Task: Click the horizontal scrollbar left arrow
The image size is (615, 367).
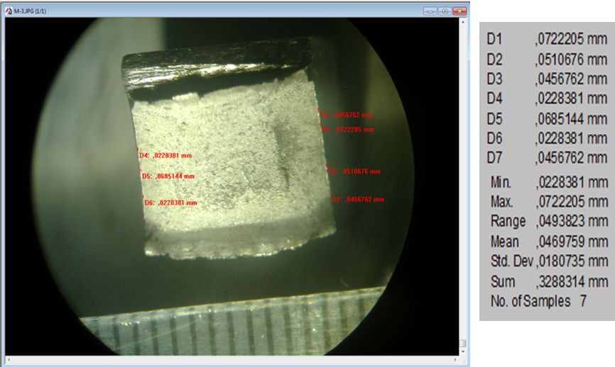Action: coord(10,361)
